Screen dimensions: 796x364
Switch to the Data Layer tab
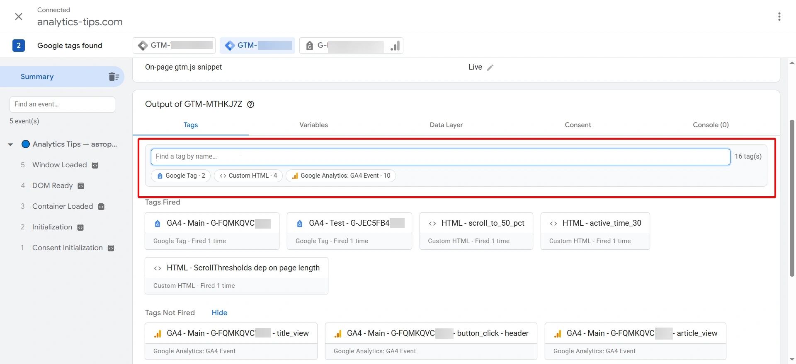[x=446, y=125]
